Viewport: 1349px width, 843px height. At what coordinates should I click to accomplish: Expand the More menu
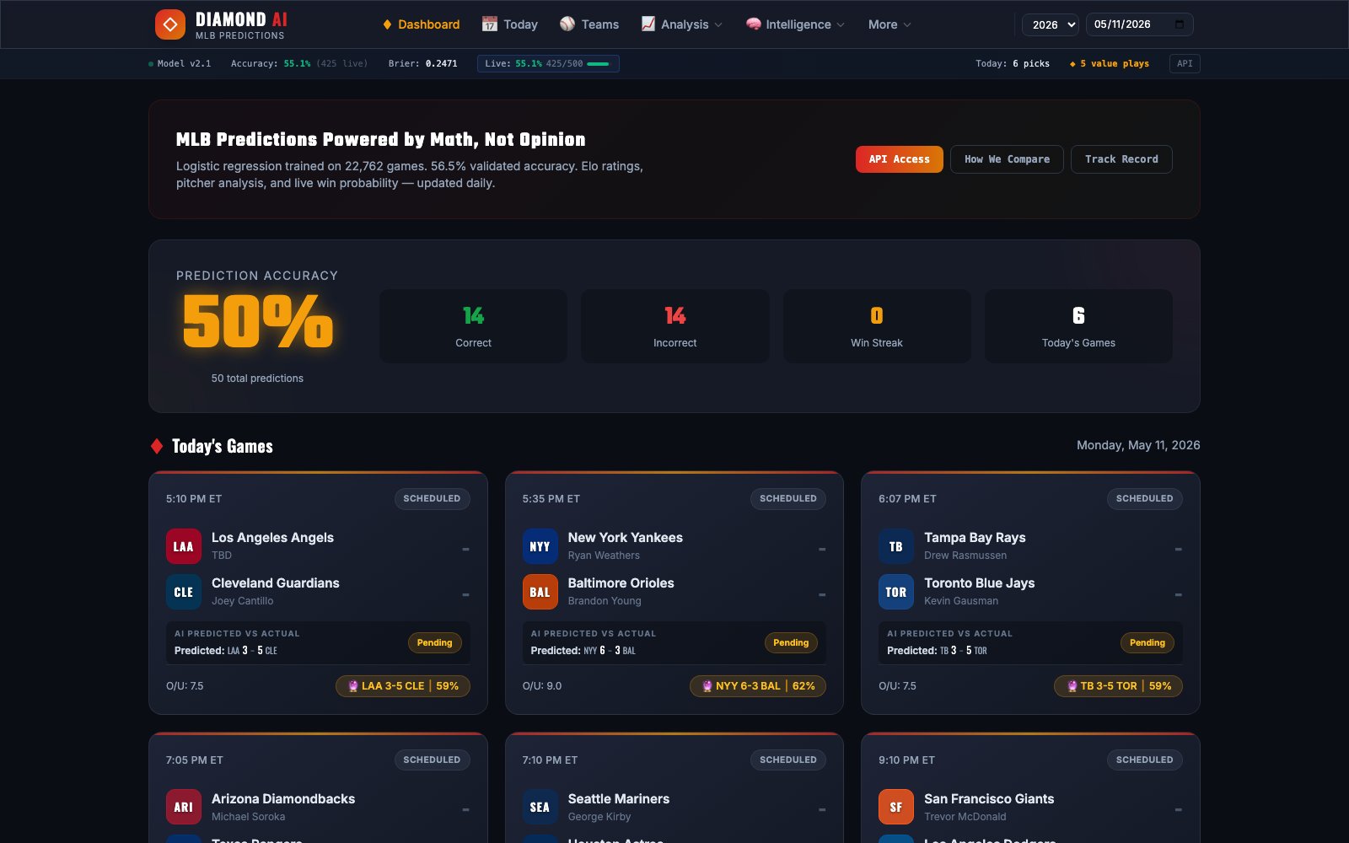point(889,24)
